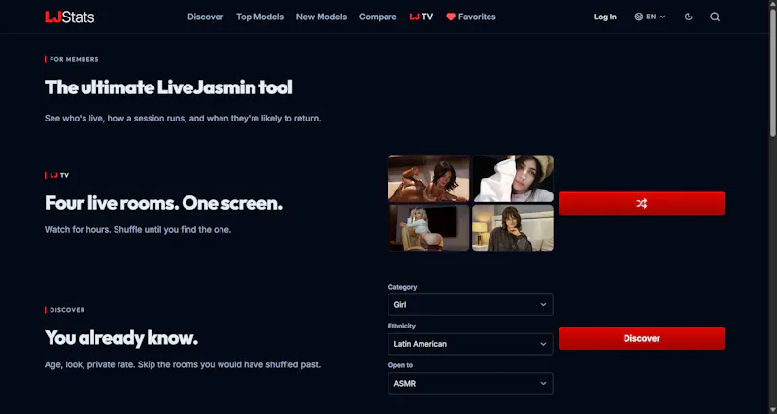
Task: Expand the EN language selector
Action: [650, 17]
